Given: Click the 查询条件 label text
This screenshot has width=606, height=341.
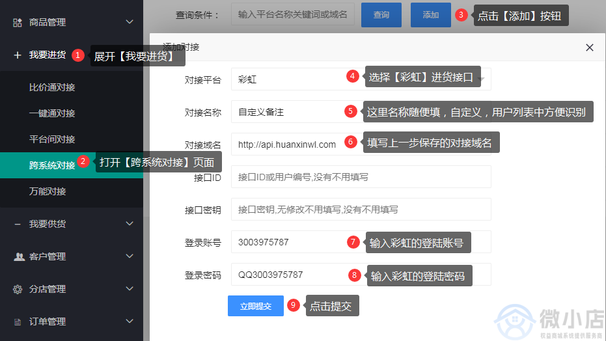Looking at the screenshot, I should (197, 15).
